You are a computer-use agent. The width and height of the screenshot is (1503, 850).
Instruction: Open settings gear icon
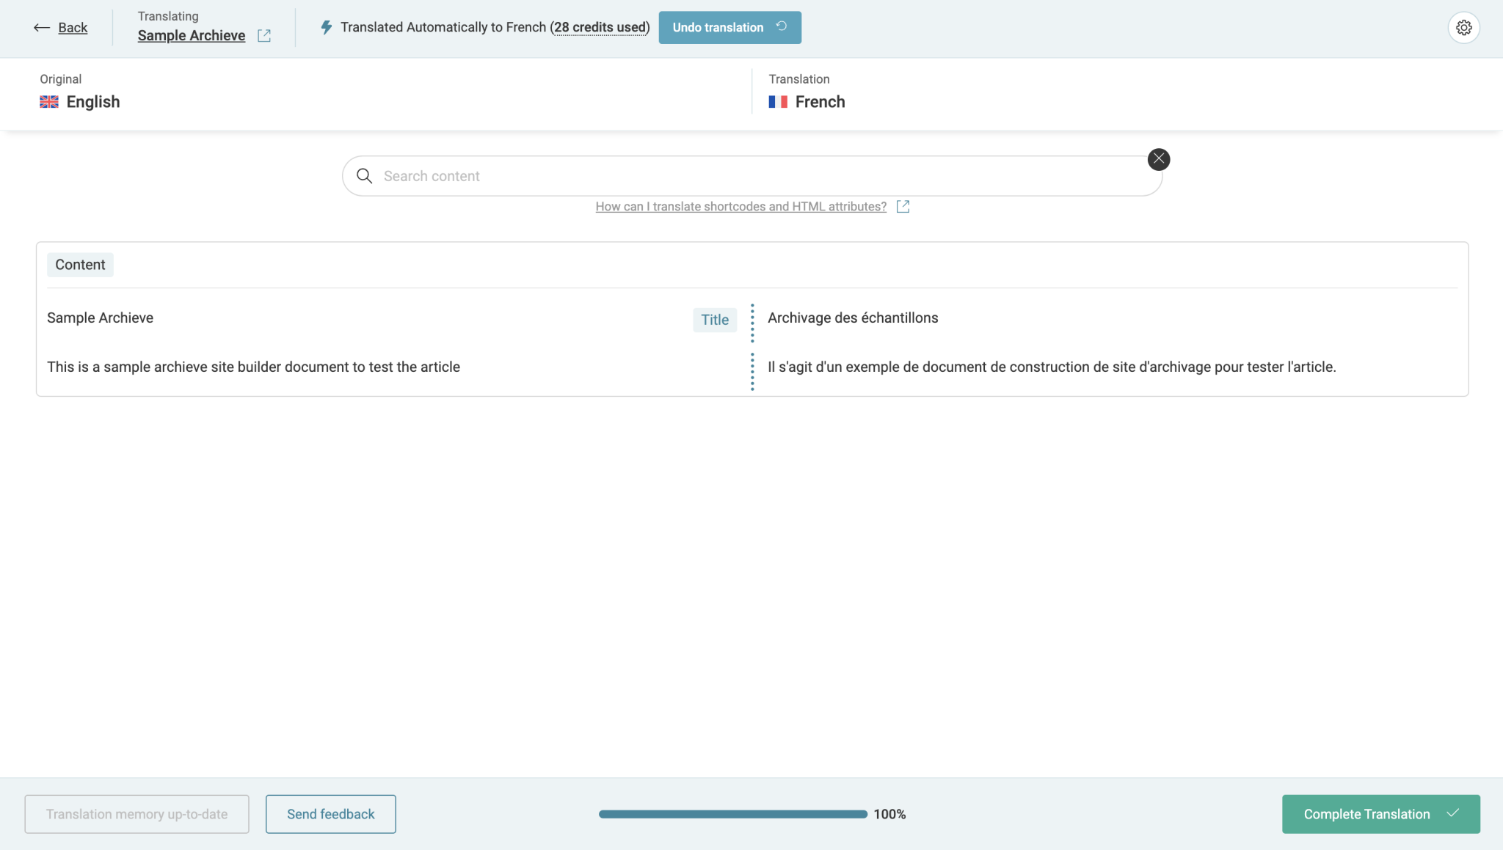pos(1463,28)
